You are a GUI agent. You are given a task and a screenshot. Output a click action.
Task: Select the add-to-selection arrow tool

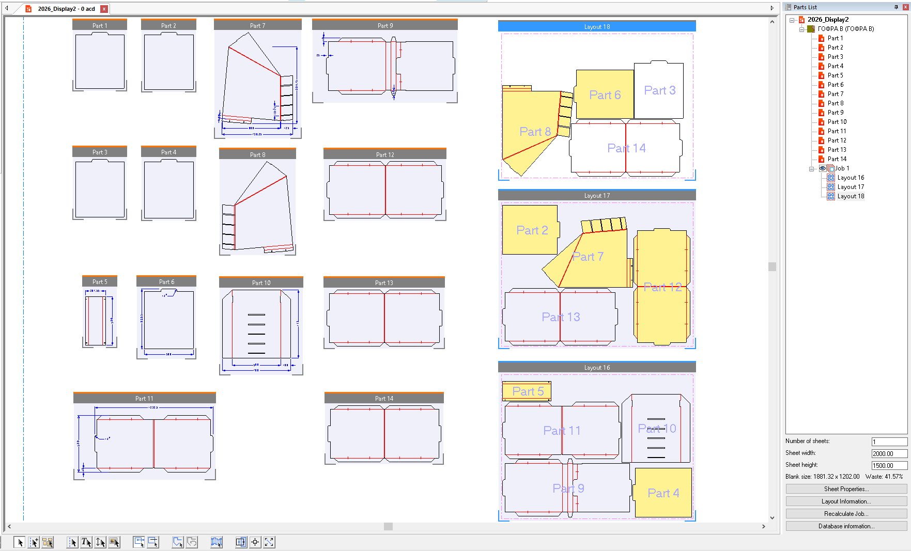tap(34, 542)
